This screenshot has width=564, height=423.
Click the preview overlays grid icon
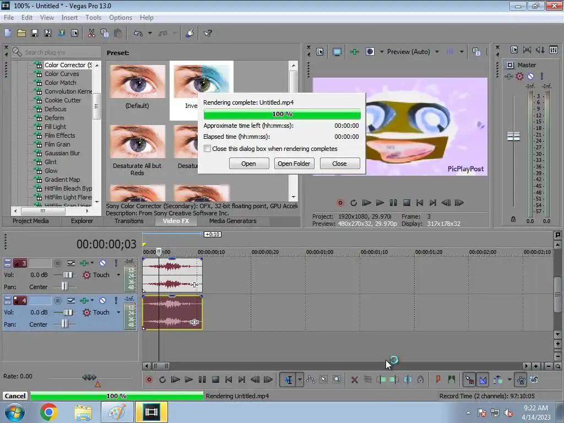(449, 52)
